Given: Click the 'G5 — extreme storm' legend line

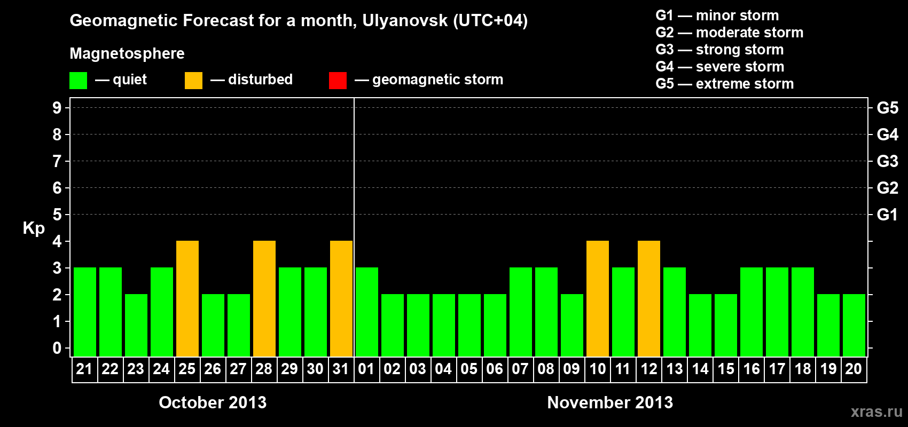Looking at the screenshot, I should click(x=725, y=84).
